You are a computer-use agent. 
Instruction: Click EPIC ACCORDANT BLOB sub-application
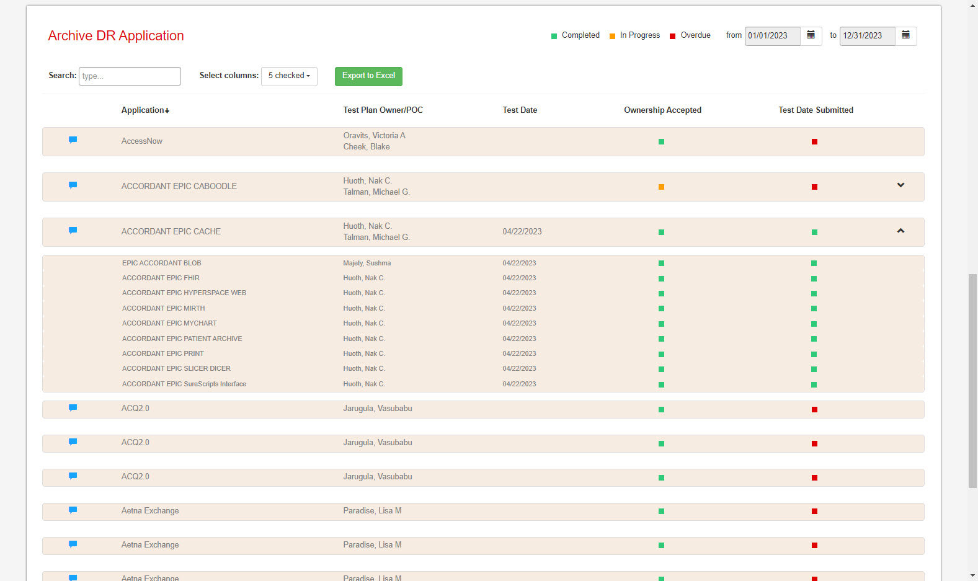(x=161, y=264)
